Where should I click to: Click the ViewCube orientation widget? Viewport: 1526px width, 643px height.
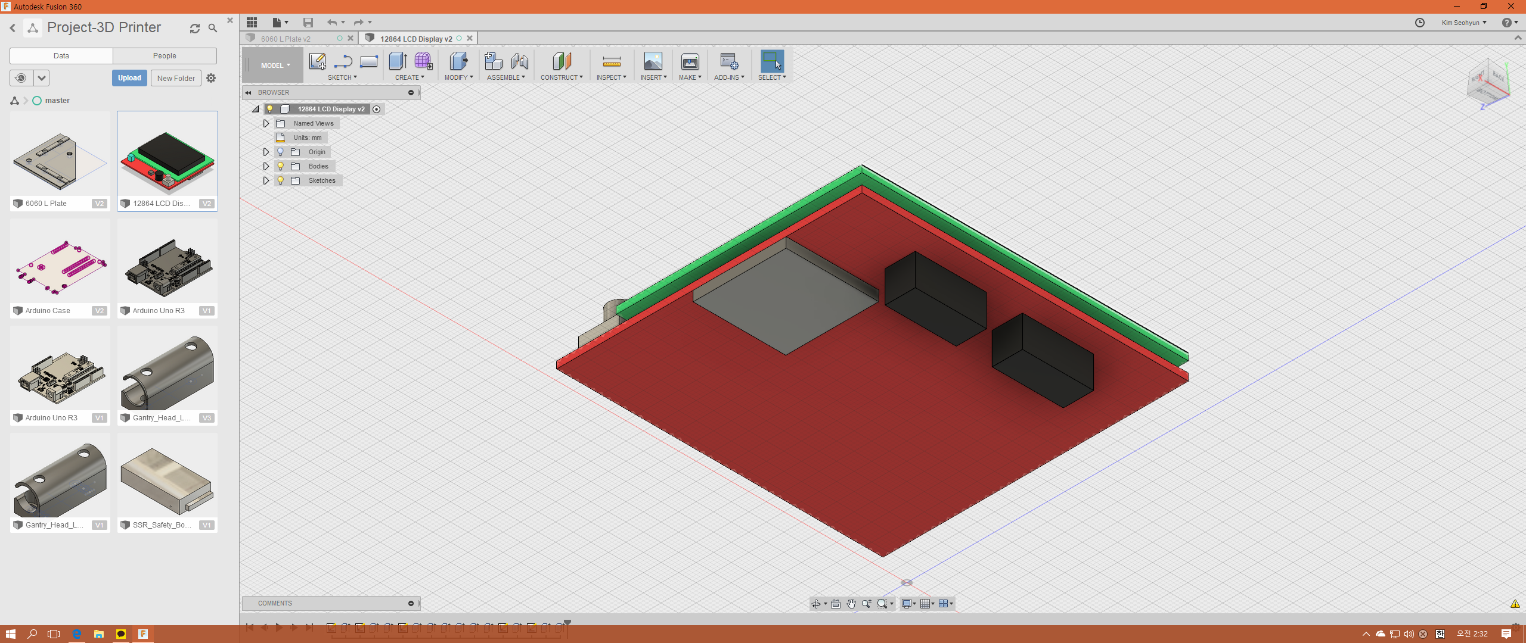(x=1488, y=83)
